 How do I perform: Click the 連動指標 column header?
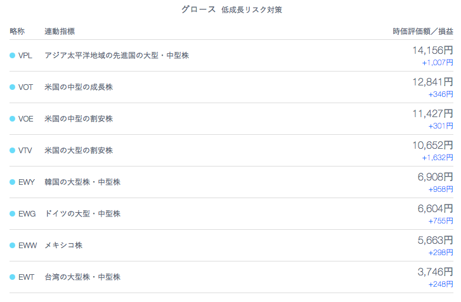(x=60, y=32)
